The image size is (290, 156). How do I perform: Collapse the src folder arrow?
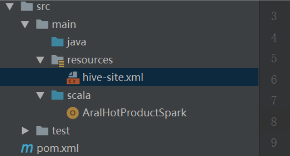tap(10, 7)
